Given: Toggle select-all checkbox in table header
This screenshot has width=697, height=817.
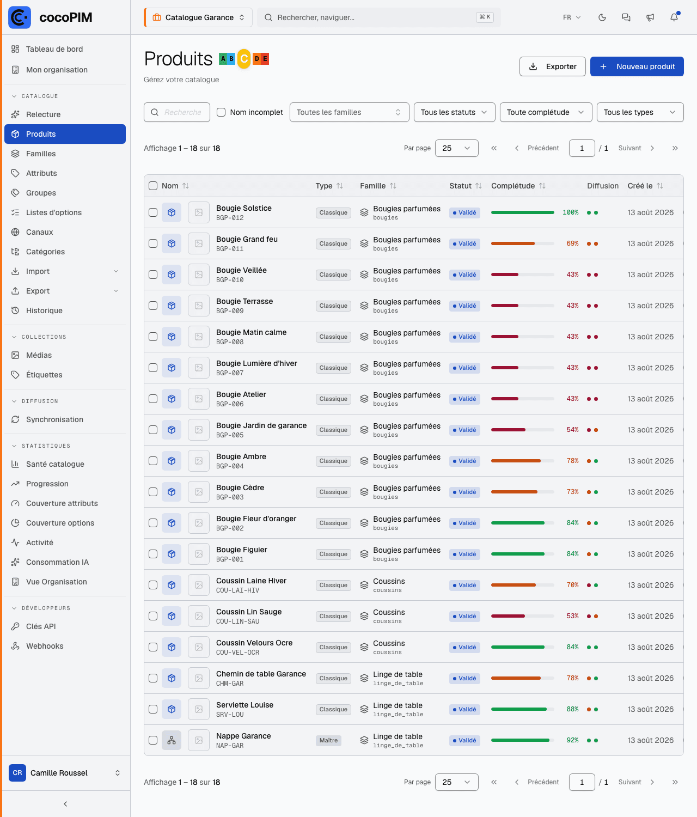Looking at the screenshot, I should point(153,186).
